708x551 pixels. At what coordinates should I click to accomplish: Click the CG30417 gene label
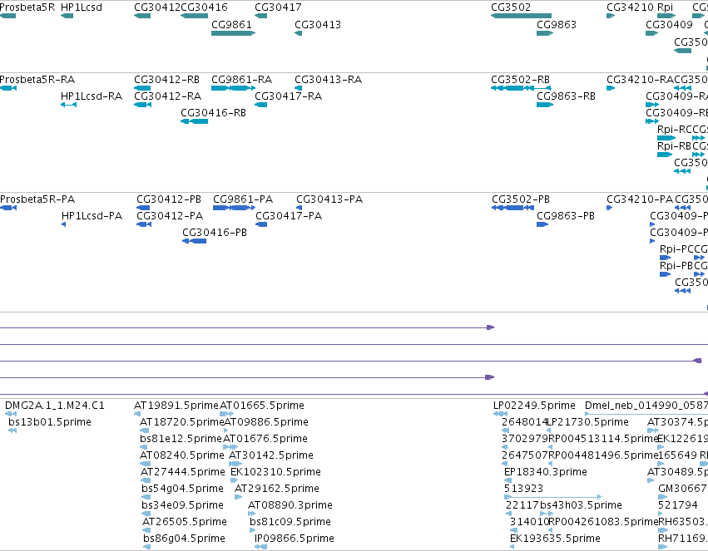[278, 7]
